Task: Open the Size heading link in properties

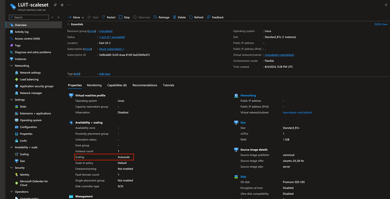Action: [x=243, y=123]
